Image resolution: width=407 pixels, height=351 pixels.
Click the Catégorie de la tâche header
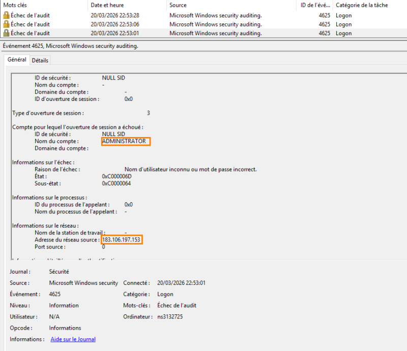(x=362, y=5)
